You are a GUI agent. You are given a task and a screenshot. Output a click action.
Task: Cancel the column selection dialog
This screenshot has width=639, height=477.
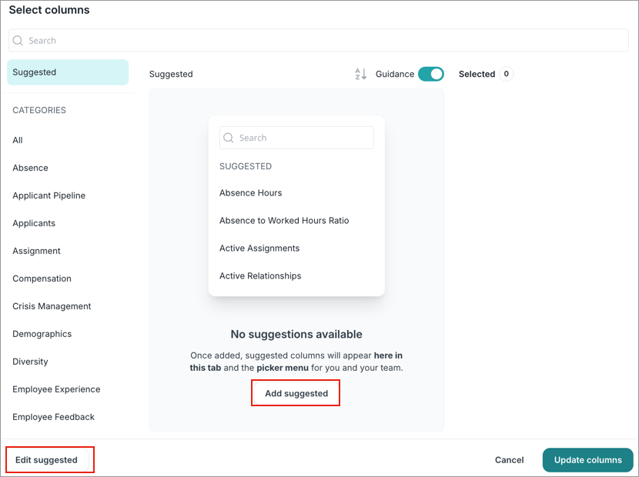tap(509, 460)
